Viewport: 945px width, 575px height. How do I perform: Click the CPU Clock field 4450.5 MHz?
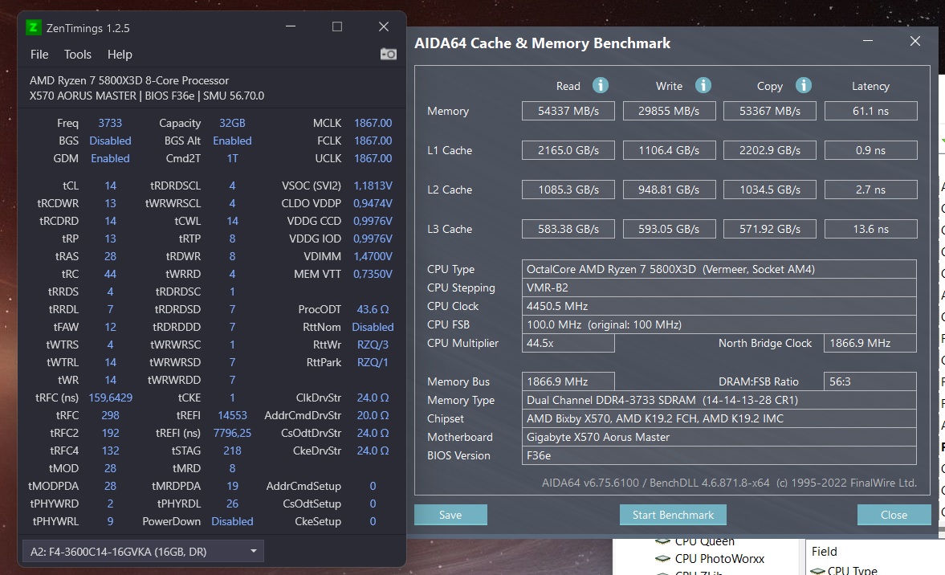tap(719, 306)
